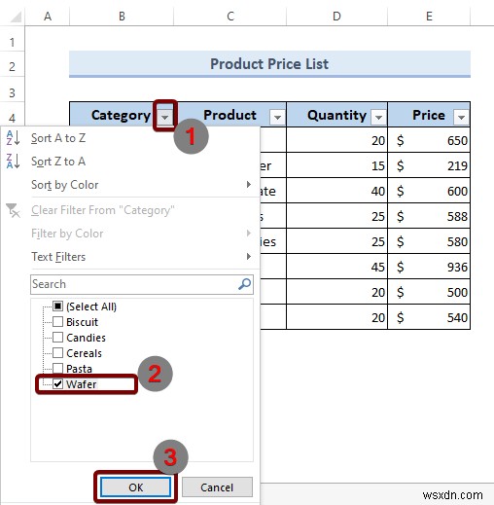Screen dimensions: 494x505
Task: Click the select-all corner triangle of the sheet
Action: (x=16, y=17)
